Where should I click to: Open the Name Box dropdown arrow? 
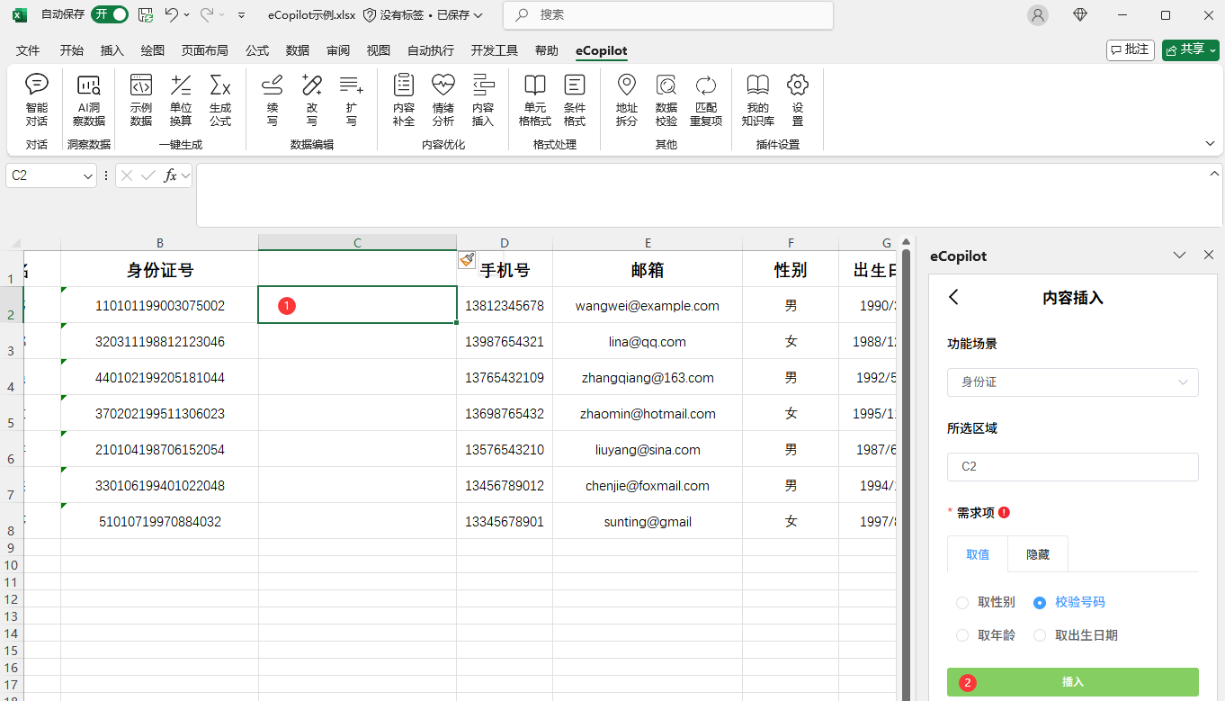pos(88,176)
